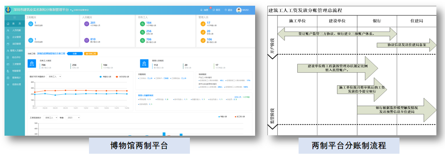Open the 工资发放统计 劳务工人 dropdown
This screenshot has height=157, width=445.
tap(50, 117)
